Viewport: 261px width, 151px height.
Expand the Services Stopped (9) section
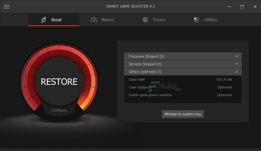point(183,64)
